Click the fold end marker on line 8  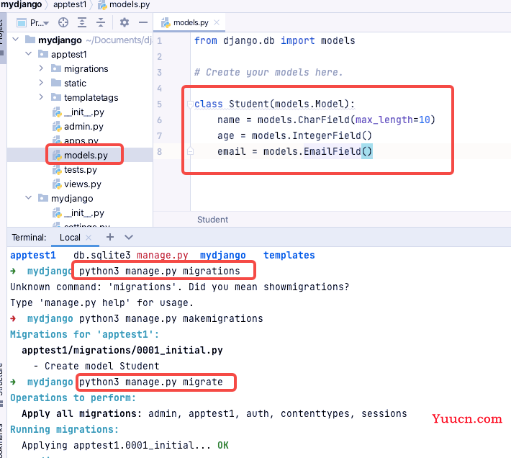coord(190,151)
